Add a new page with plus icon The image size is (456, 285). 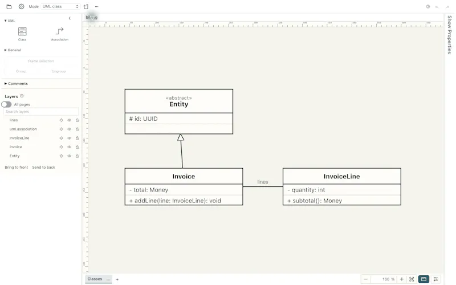coord(117,279)
